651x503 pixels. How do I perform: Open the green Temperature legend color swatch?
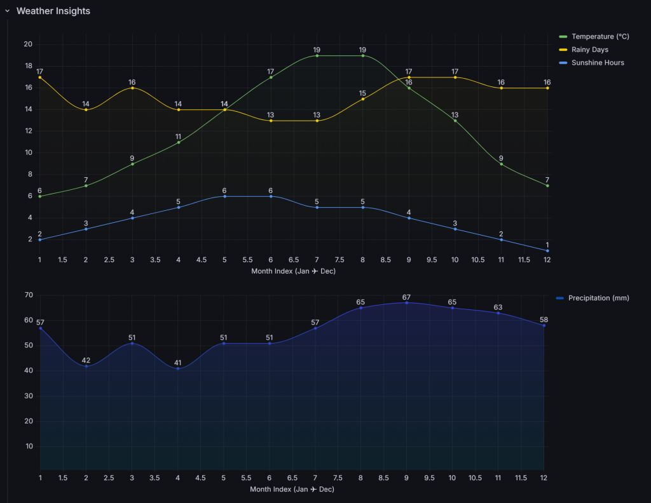click(x=563, y=36)
